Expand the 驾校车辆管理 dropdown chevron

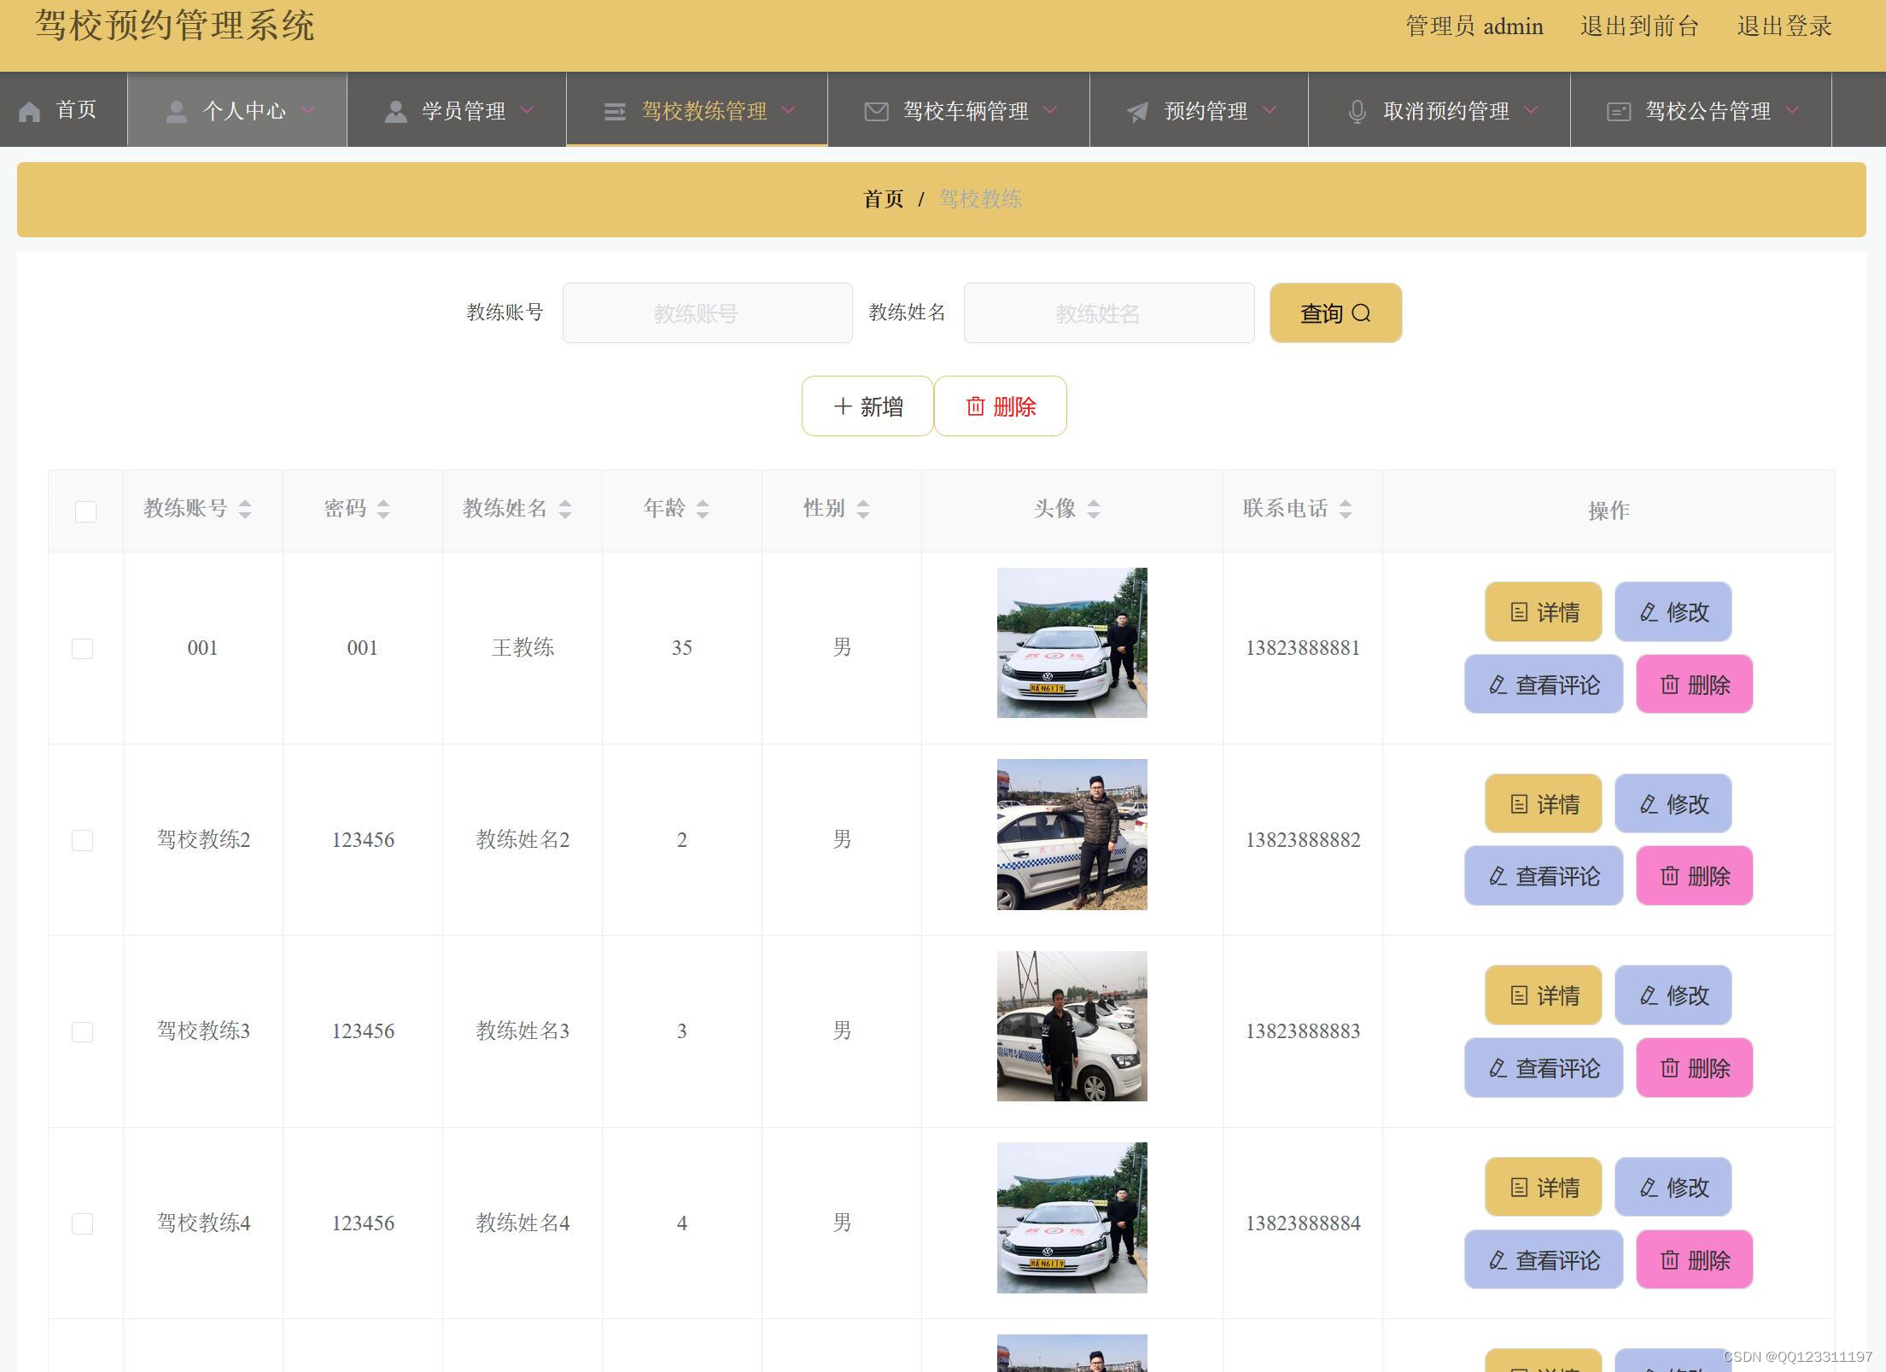[1051, 110]
